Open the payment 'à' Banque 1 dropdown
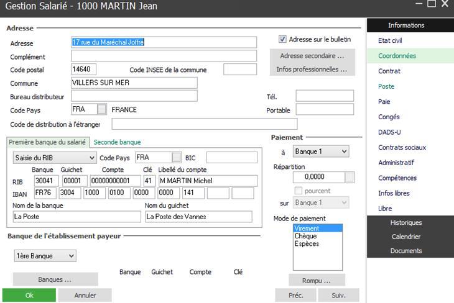454x303 pixels. (x=321, y=151)
